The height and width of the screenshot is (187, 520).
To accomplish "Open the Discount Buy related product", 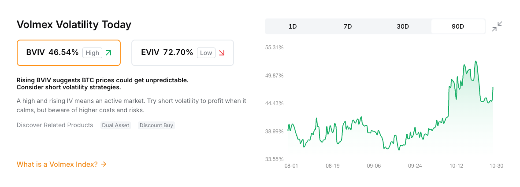I will pos(156,125).
